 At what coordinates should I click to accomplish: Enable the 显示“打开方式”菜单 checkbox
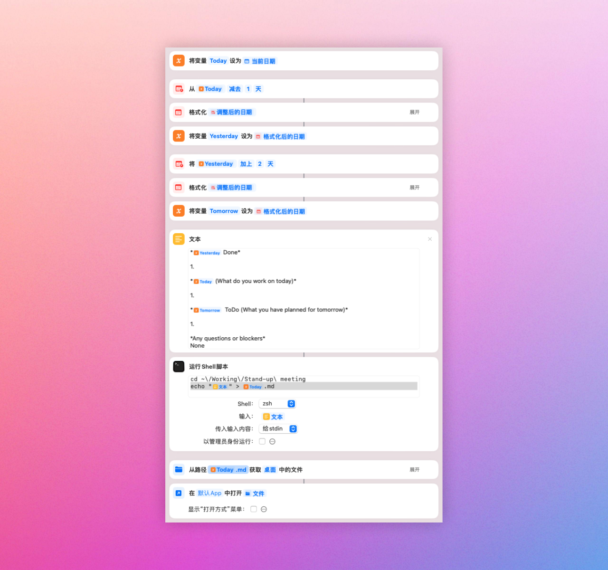tap(254, 509)
